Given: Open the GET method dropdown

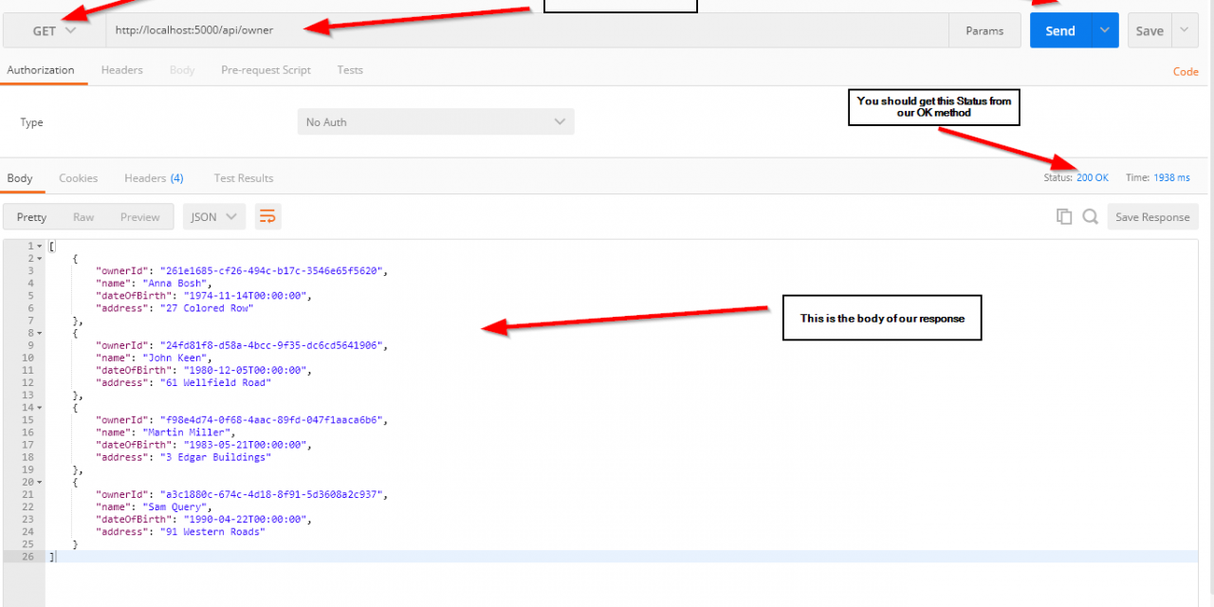Looking at the screenshot, I should click(x=54, y=30).
